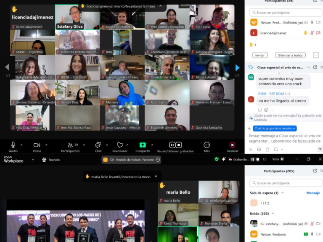This screenshot has width=323, height=242.
Task: Open the screenshot tool in chat
Action: pyautogui.click(x=276, y=150)
